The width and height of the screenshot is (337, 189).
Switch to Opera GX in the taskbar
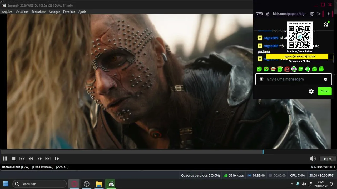point(74,184)
